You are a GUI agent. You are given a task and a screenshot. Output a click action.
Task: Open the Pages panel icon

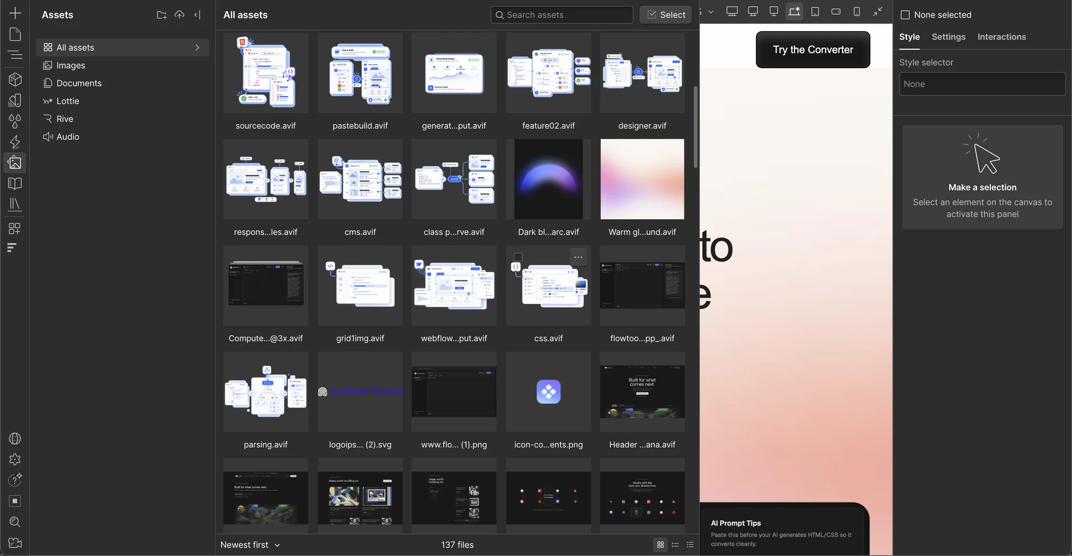pos(15,34)
